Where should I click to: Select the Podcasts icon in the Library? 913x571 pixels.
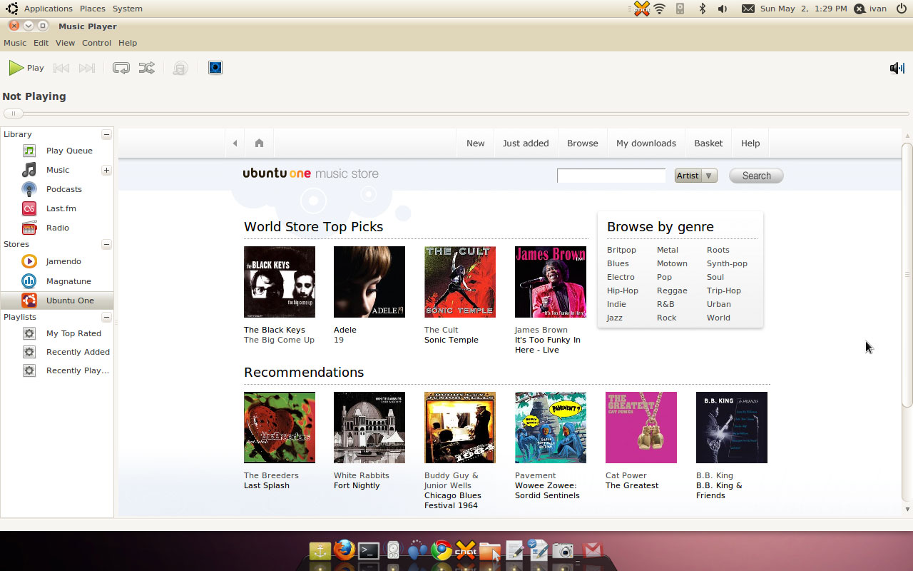pos(29,189)
